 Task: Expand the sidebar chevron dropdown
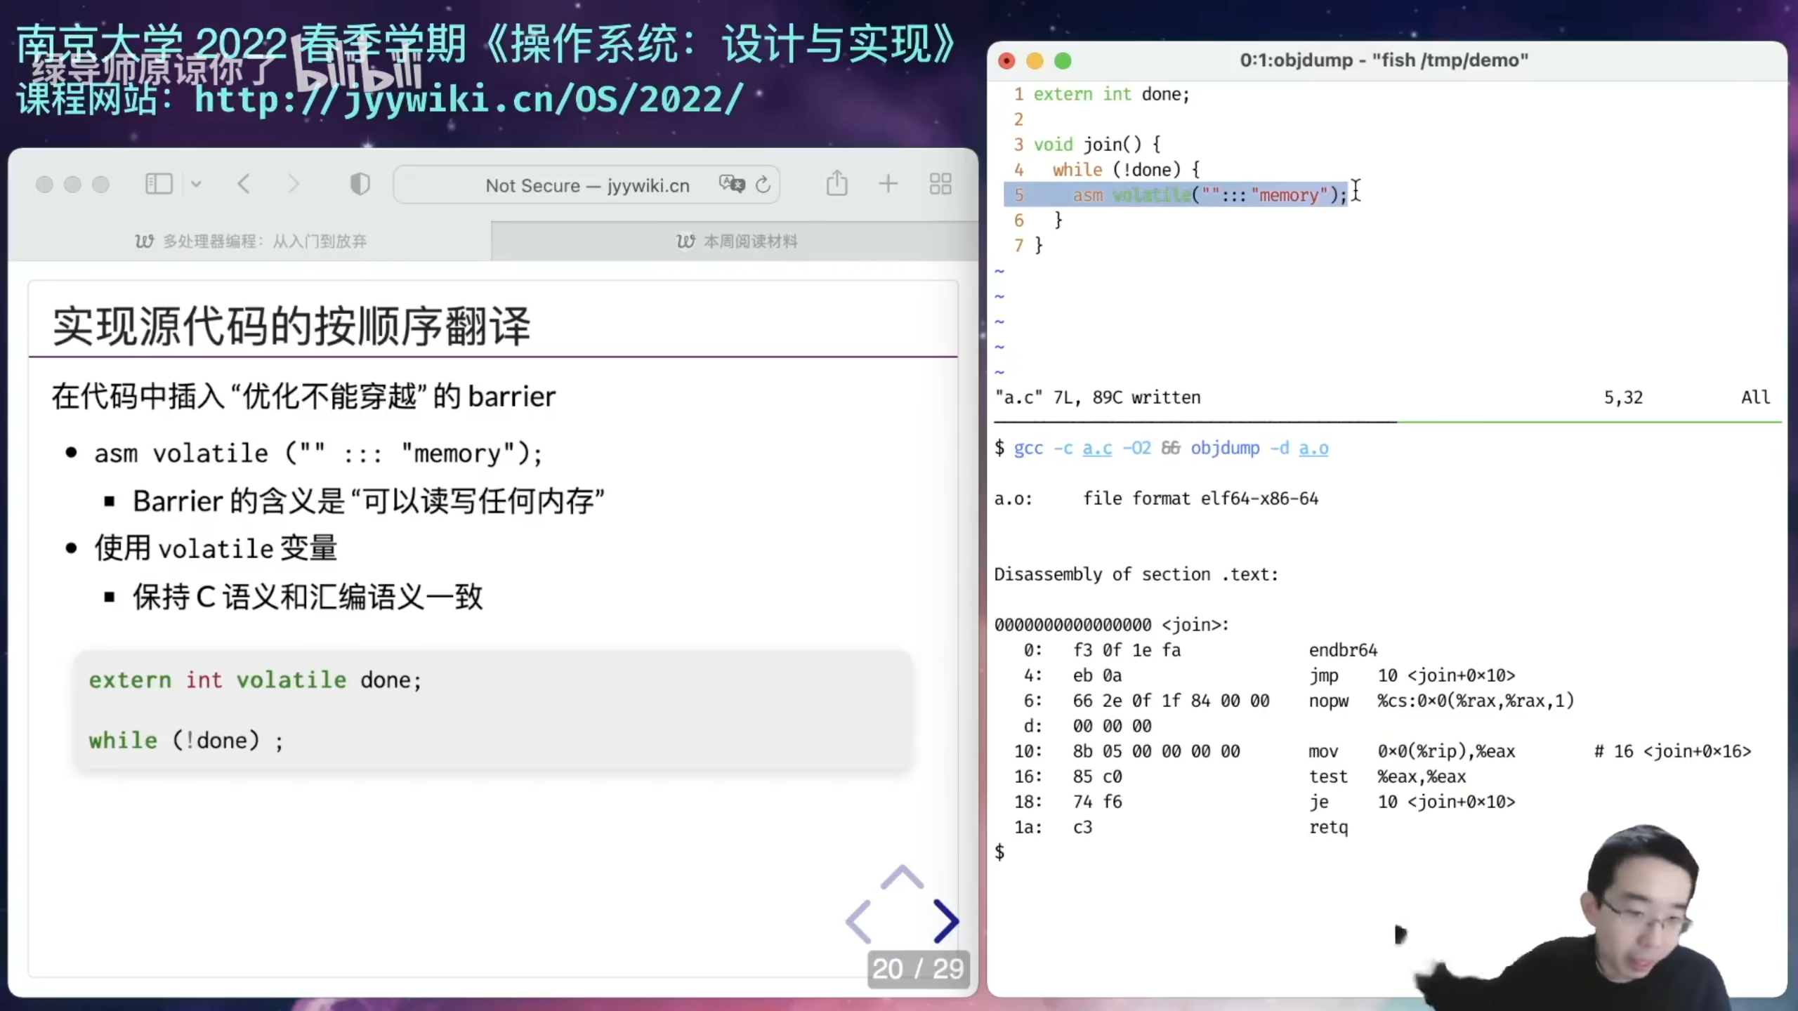(196, 184)
